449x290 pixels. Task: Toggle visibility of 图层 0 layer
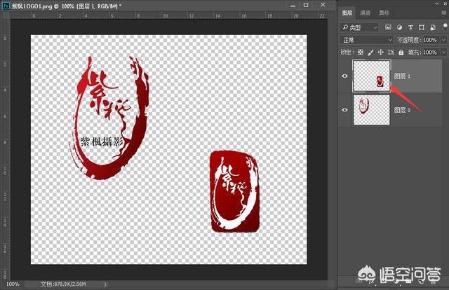[344, 110]
